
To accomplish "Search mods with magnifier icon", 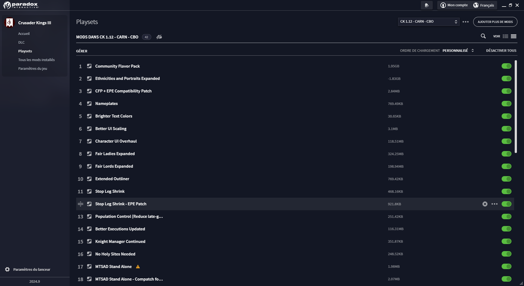I will [483, 36].
